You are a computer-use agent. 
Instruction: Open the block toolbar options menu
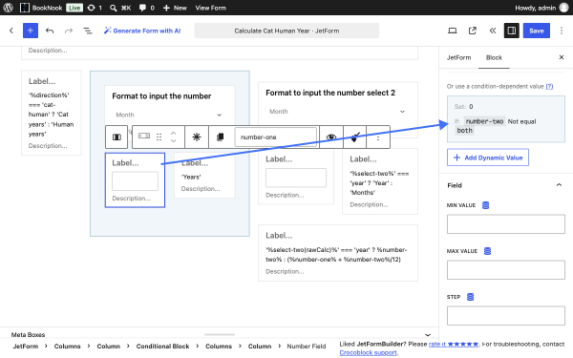tap(378, 137)
